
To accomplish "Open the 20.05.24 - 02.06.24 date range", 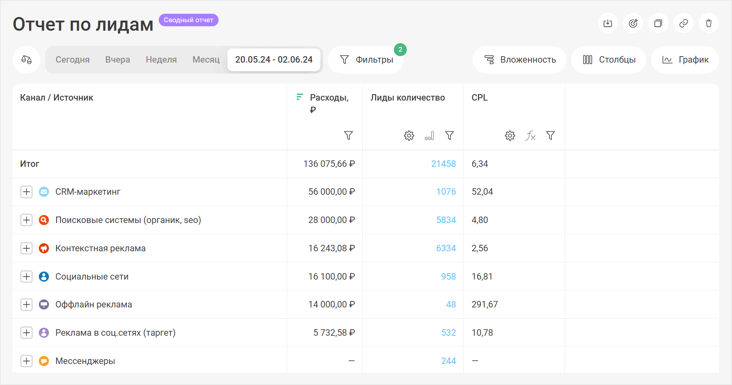I will (274, 60).
